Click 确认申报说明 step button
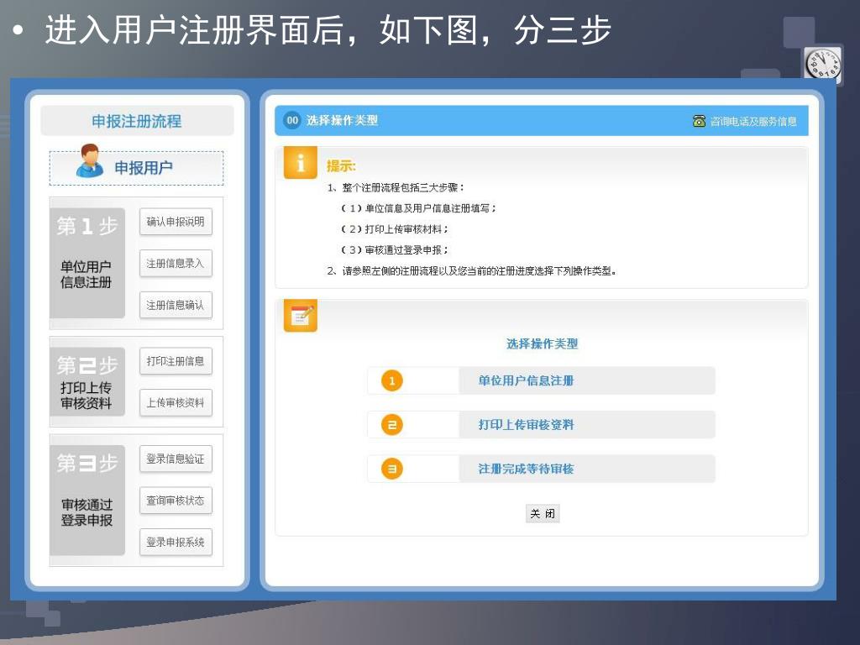The image size is (860, 645). click(x=176, y=222)
